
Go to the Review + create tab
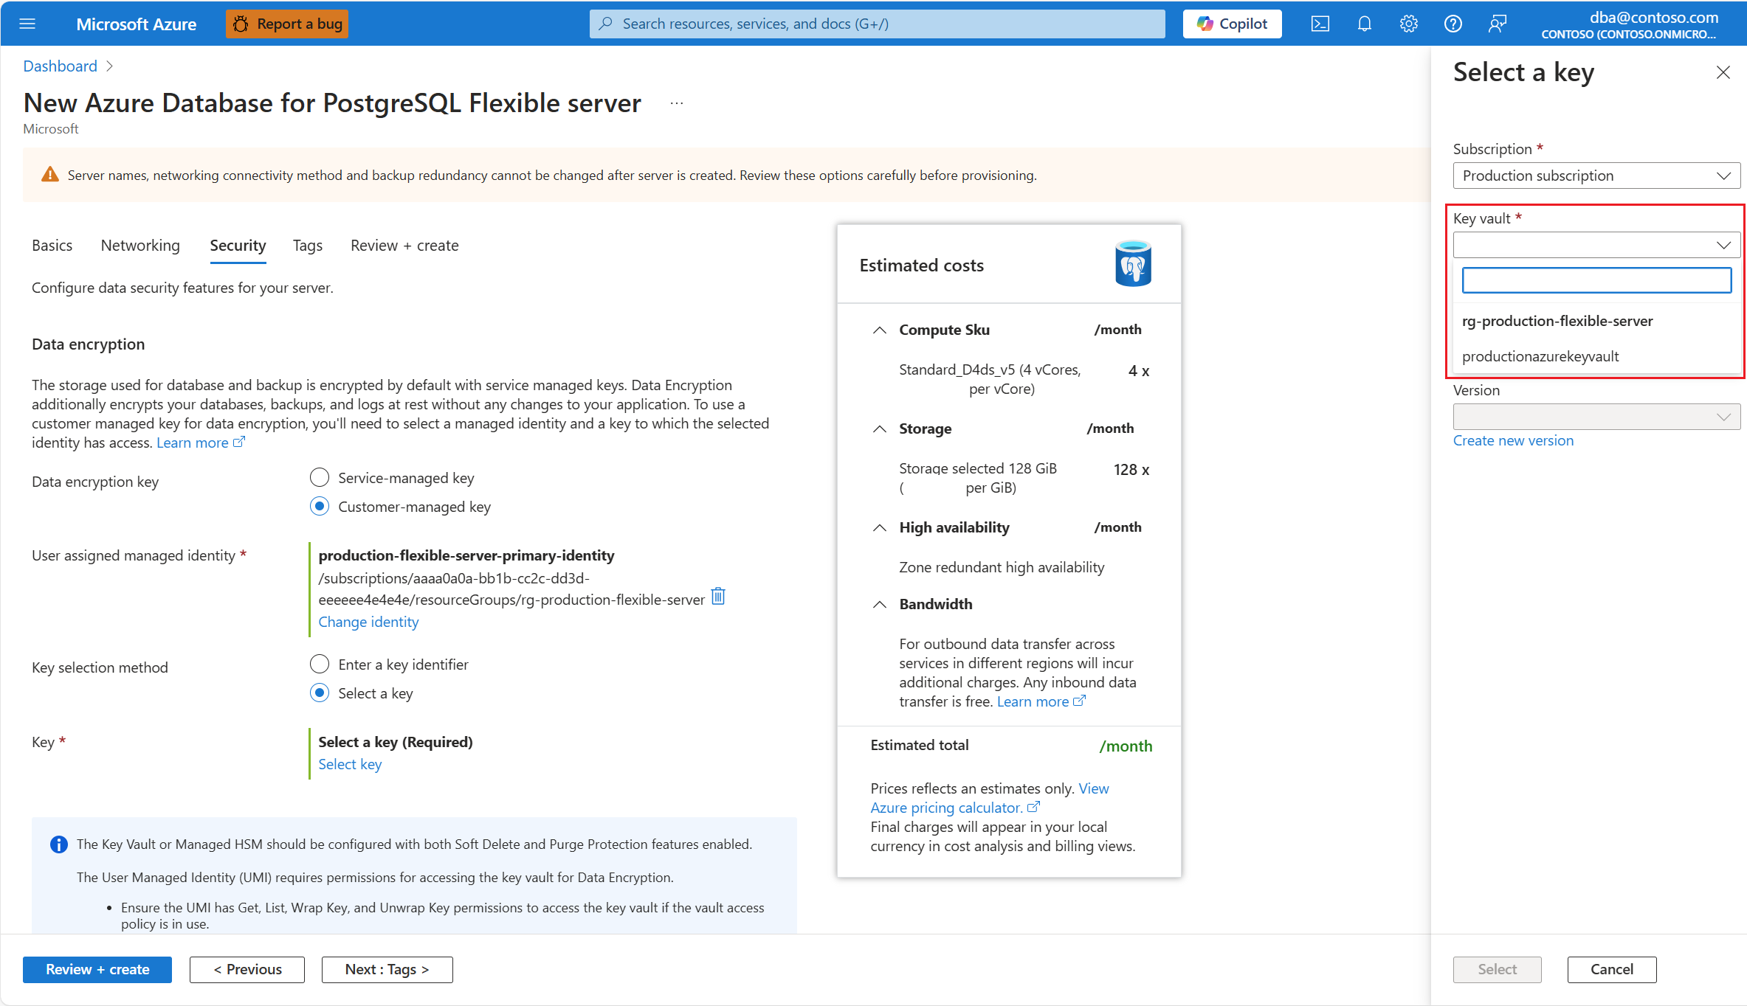click(x=404, y=246)
